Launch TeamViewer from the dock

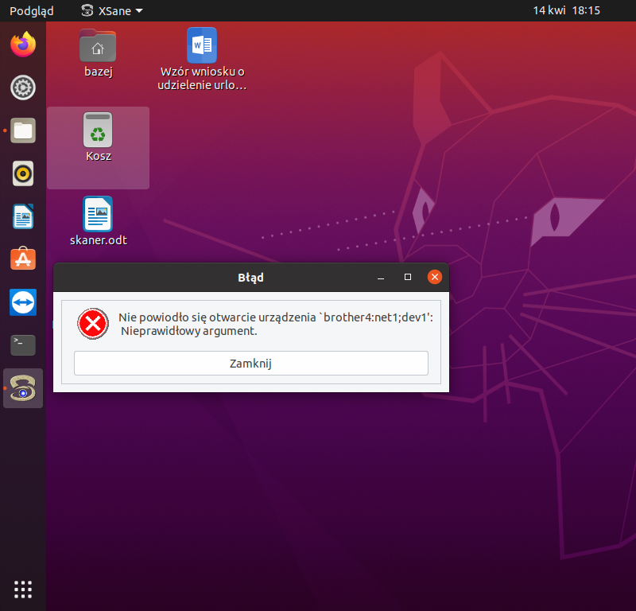coord(23,302)
